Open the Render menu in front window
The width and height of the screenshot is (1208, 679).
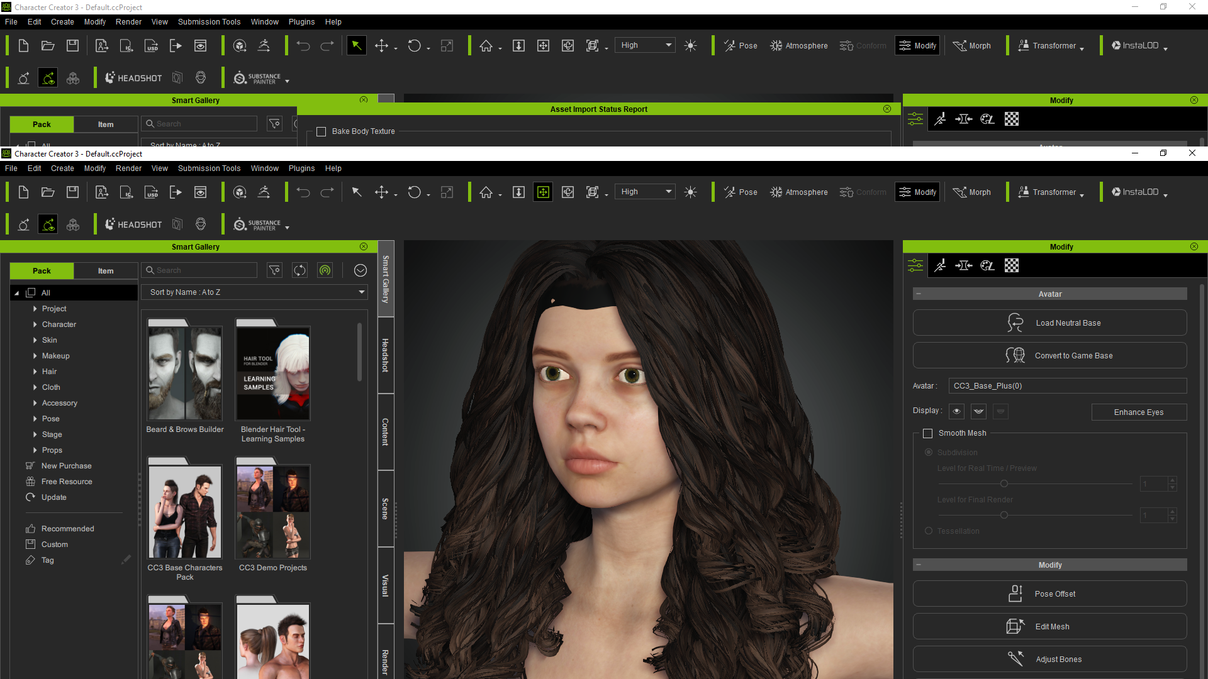click(128, 168)
